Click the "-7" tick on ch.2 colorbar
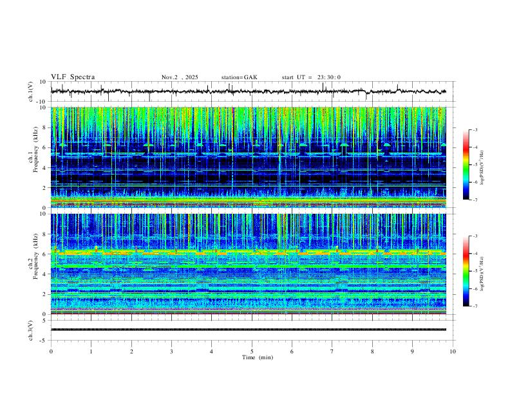Image resolution: width=510 pixels, height=394 pixels. [x=475, y=306]
